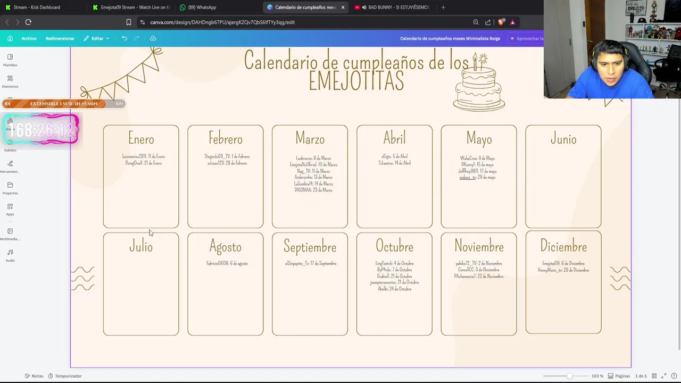Select the calendar title heading text
681x383 pixels.
pos(356,71)
